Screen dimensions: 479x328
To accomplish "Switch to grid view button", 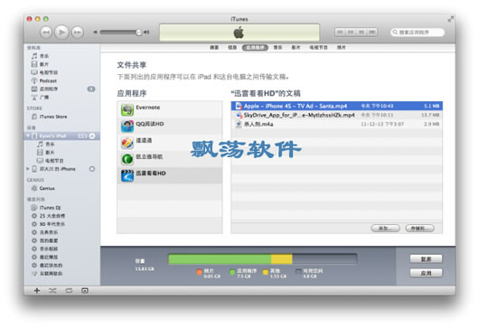I will point(362,32).
